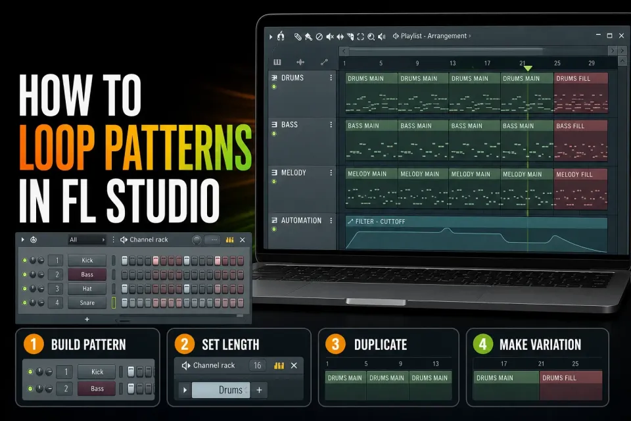Mute the Hat channel green LED
Screen dimensions: 631x421
tap(24, 289)
